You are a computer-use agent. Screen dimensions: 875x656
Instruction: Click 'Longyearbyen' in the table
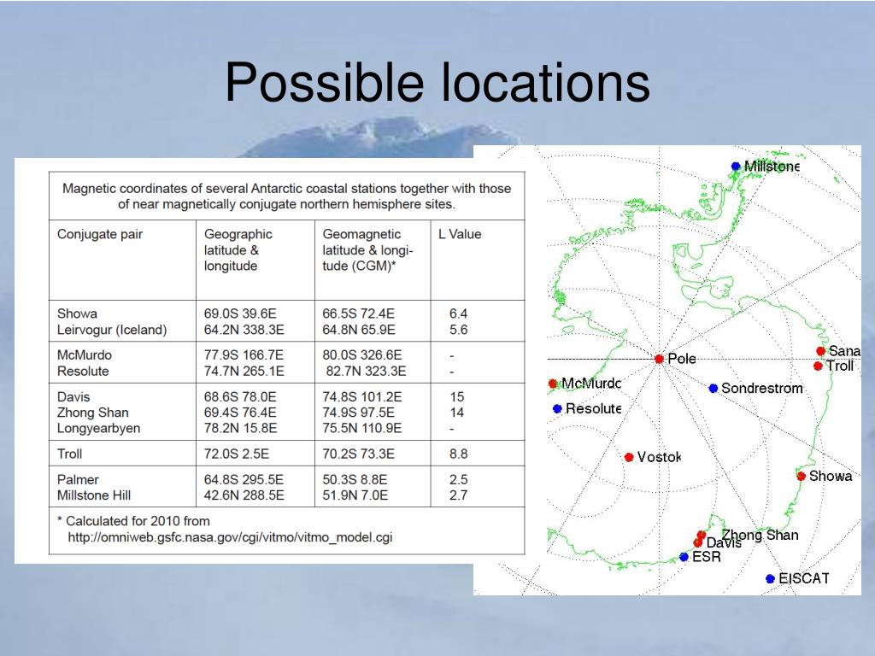(x=99, y=429)
